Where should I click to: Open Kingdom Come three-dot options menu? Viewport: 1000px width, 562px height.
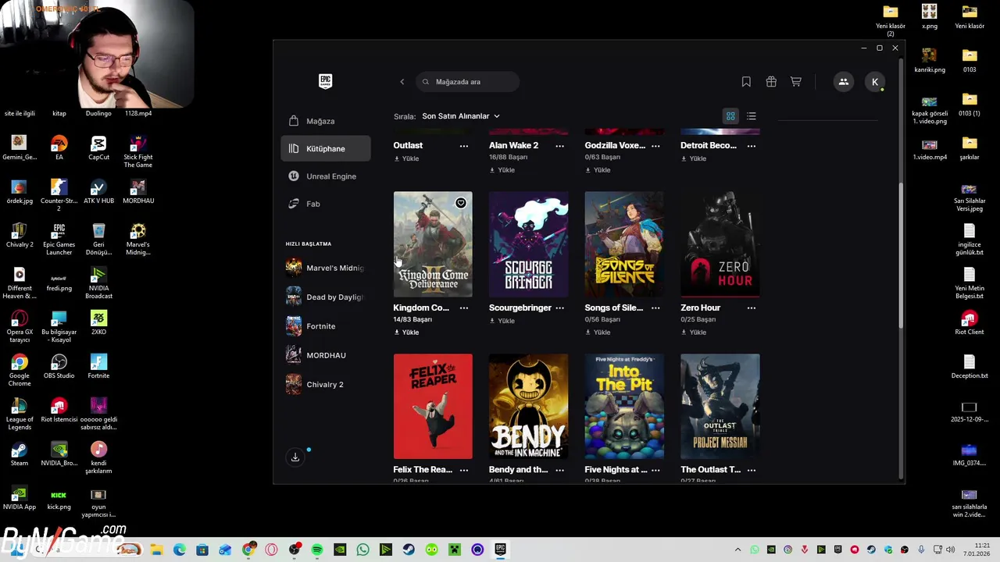464,308
